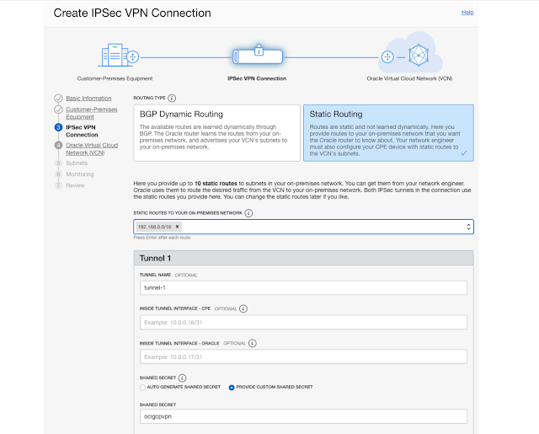The width and height of the screenshot is (539, 434).
Task: Go to Basic Information step
Action: point(88,99)
